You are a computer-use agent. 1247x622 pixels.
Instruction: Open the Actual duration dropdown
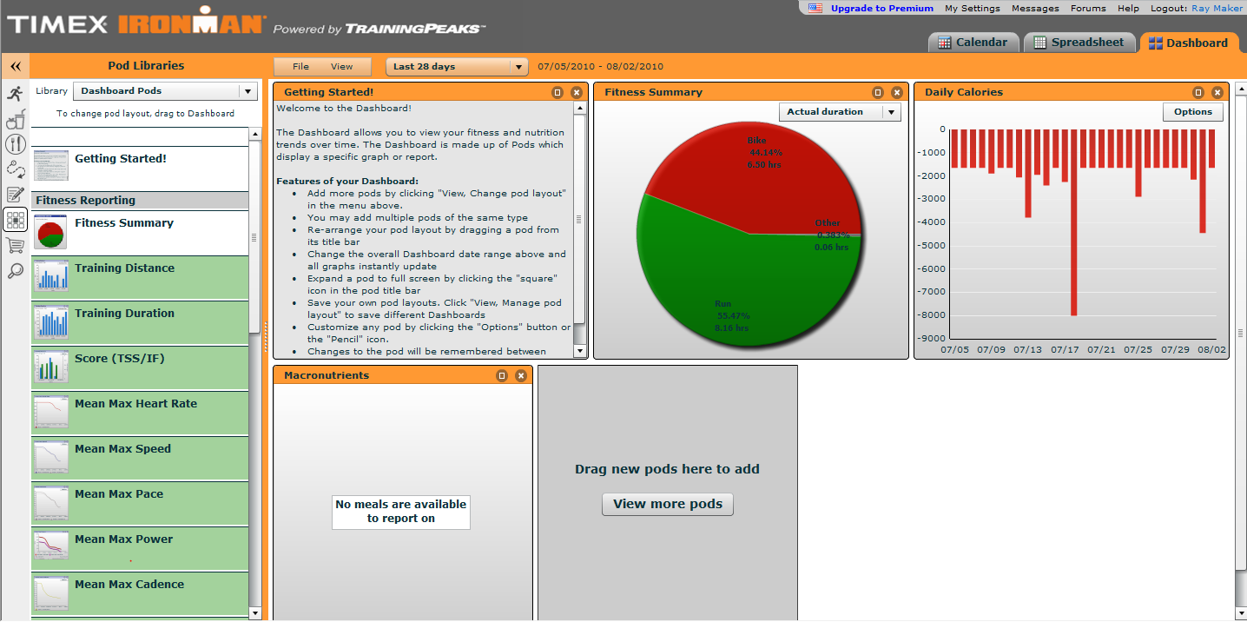[x=840, y=112]
